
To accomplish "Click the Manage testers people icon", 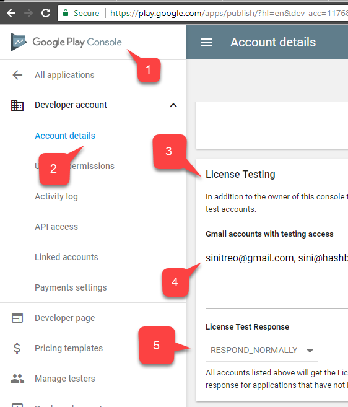I will click(17, 379).
